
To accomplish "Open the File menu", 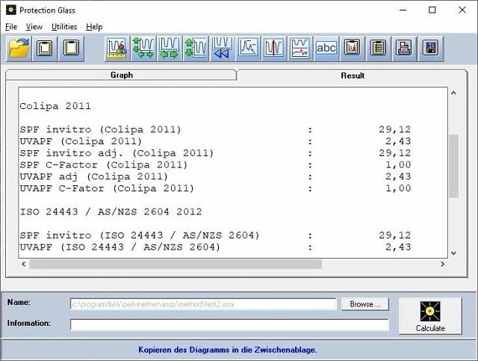I will pyautogui.click(x=11, y=27).
